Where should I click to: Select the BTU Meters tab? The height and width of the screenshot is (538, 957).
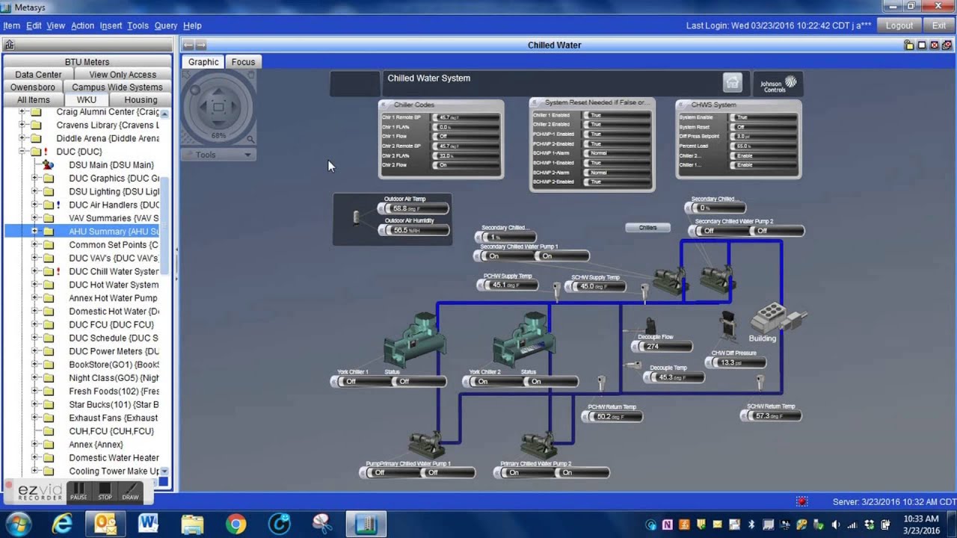point(87,62)
